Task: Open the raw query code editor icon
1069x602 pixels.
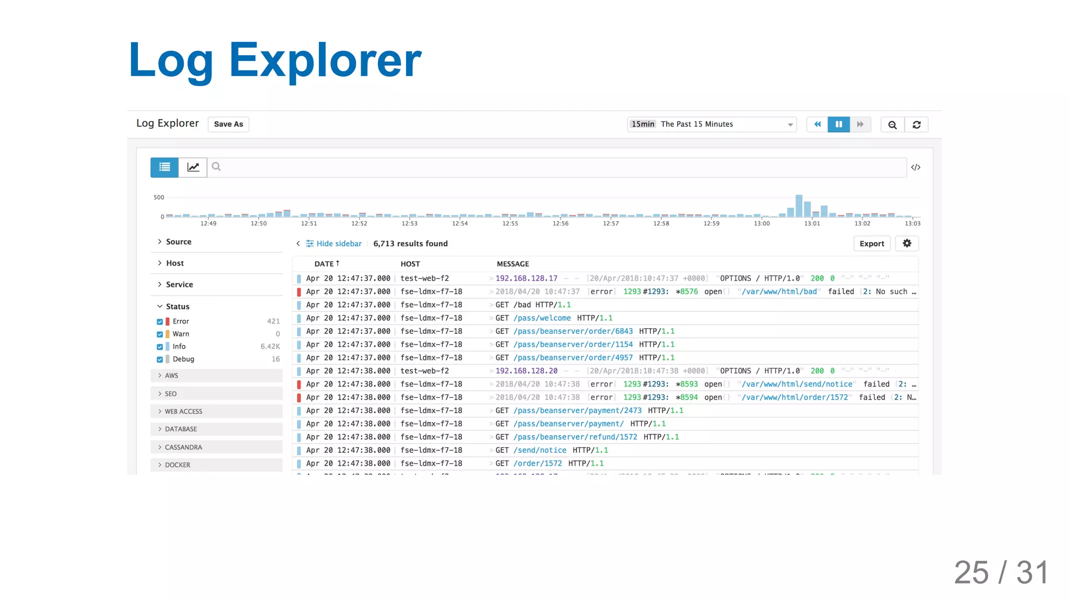Action: click(916, 167)
